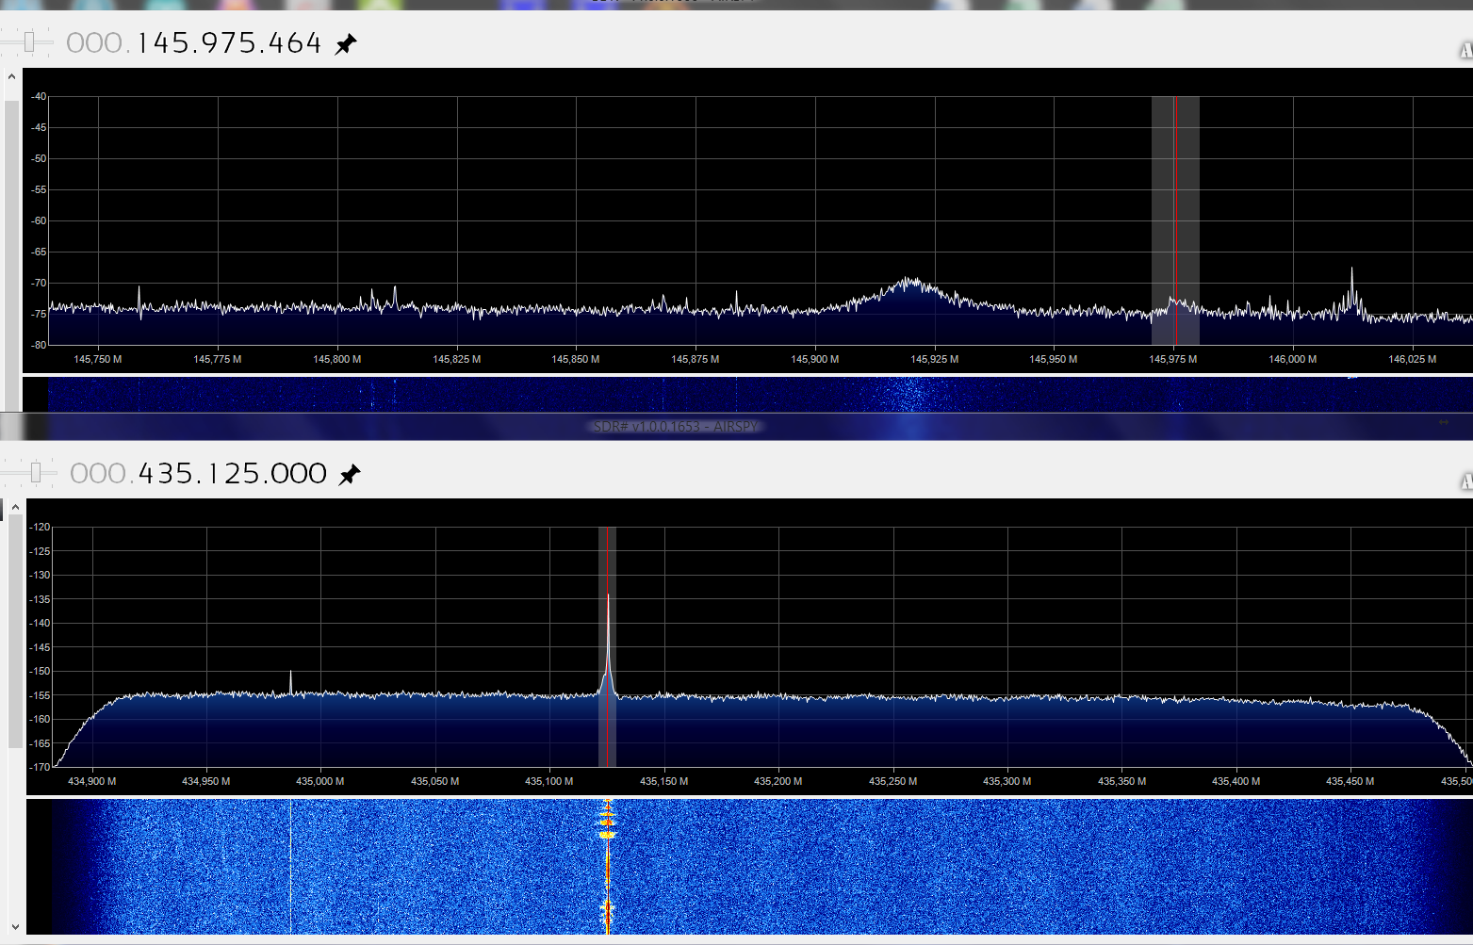1473x945 pixels.
Task: Click the pin icon beside 145.975.464
Action: point(346,44)
